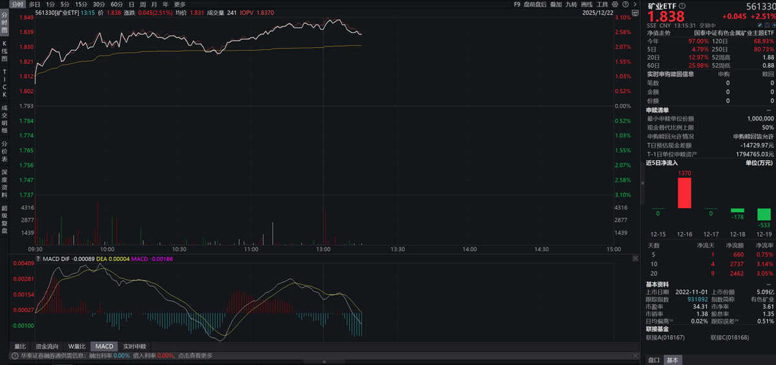This screenshot has width=776, height=365.
Task: Select the K线图 sidebar tab
Action: pos(5,50)
